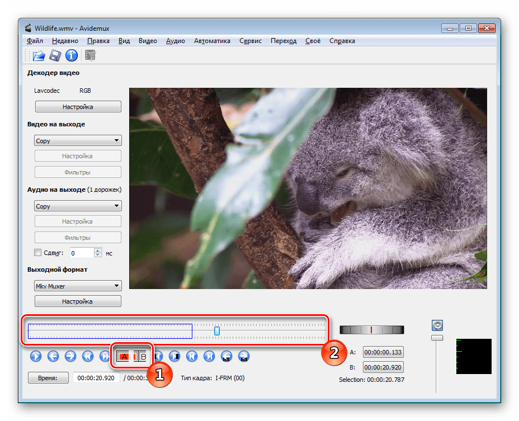This screenshot has height=421, width=519.
Task: Step forward 60 seconds button
Action: point(244,356)
